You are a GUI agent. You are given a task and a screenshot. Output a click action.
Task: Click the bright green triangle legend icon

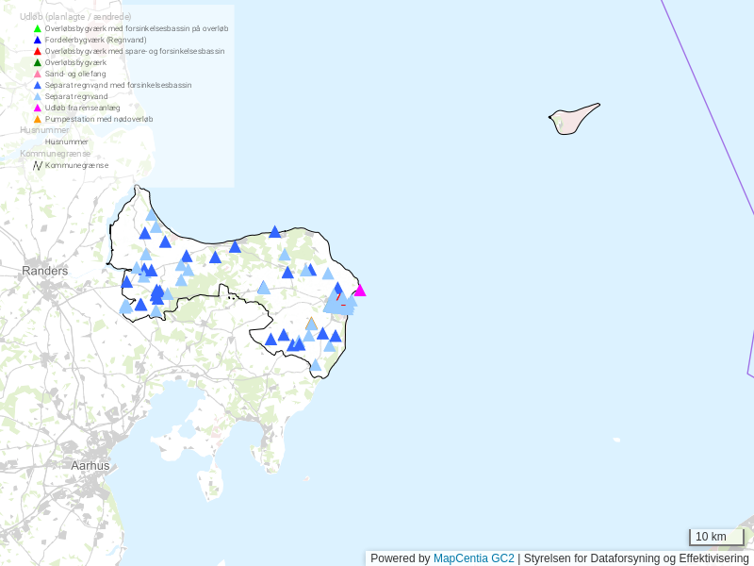click(38, 28)
